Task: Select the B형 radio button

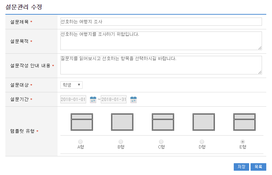Action: [x=121, y=142]
